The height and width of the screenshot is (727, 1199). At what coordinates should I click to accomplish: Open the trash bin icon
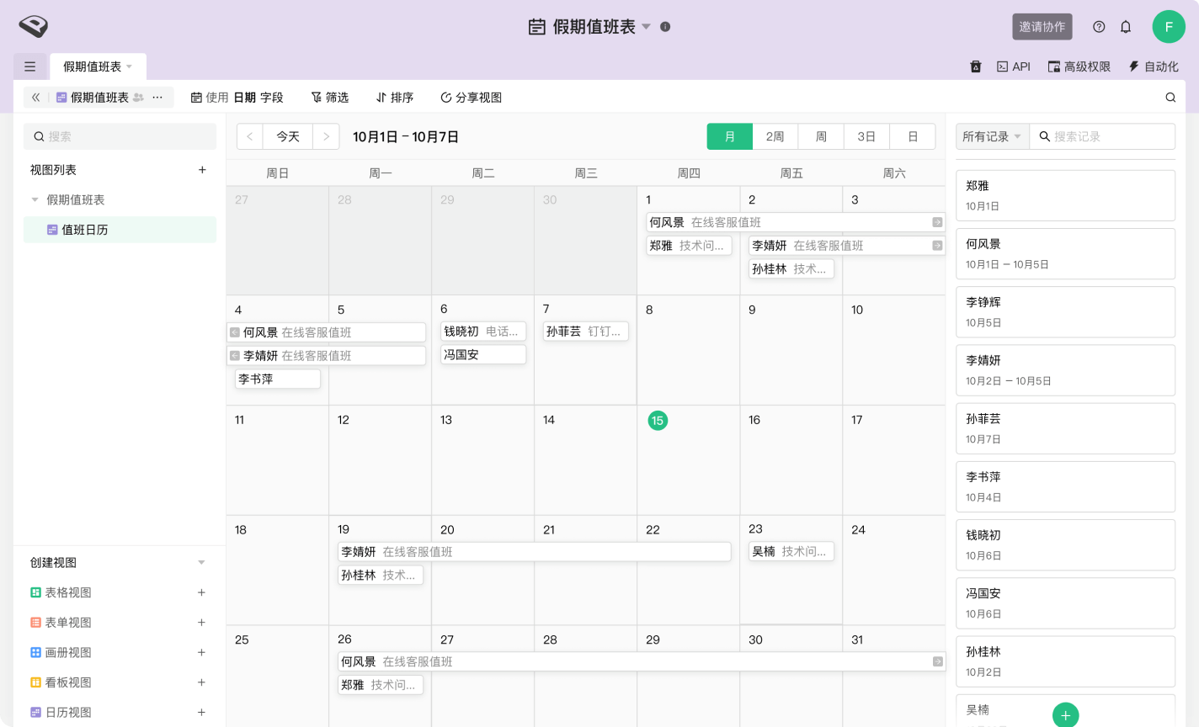(x=976, y=66)
